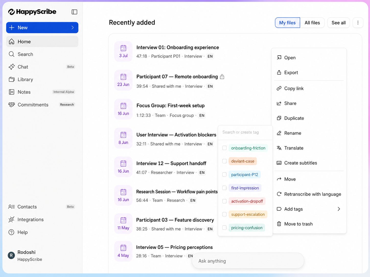370x277 pixels.
Task: Click the onboarding-friction green tag chip
Action: pyautogui.click(x=248, y=148)
